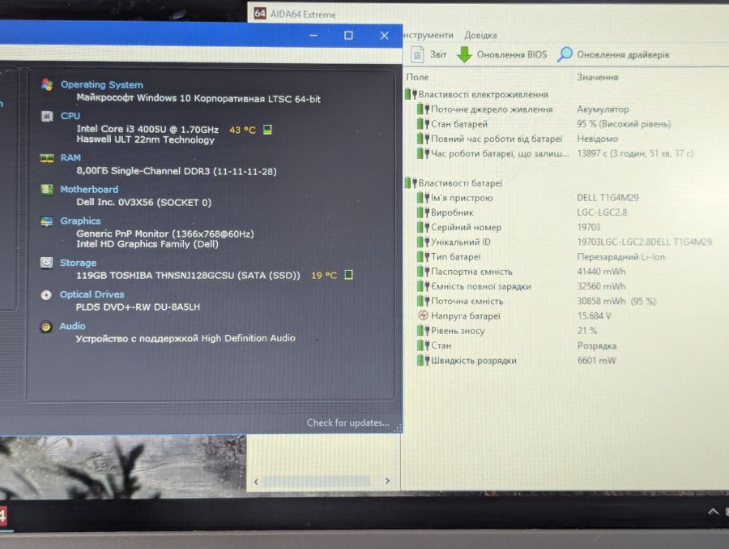Click the value 32560 mWh
The width and height of the screenshot is (729, 549).
(x=601, y=286)
